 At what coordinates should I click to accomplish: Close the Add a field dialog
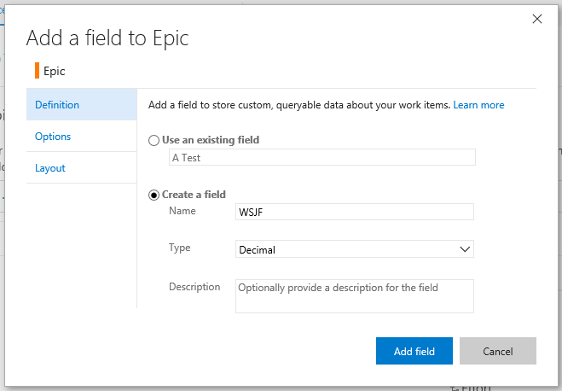tap(536, 19)
